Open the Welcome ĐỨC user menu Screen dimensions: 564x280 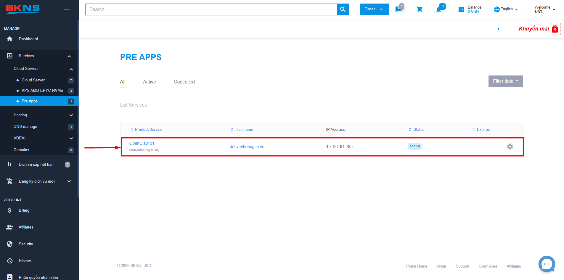545,9
